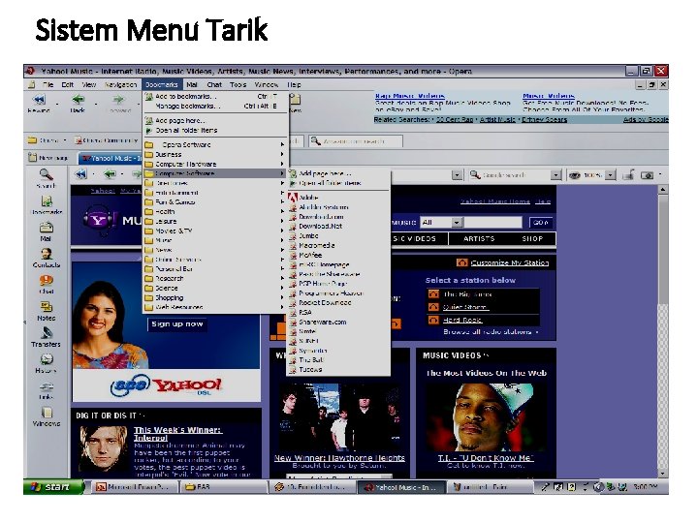Click the Windows start button
Viewport: 698px width, 523px height.
click(53, 487)
